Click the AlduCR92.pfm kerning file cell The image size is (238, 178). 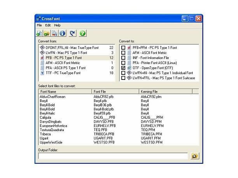(151, 97)
